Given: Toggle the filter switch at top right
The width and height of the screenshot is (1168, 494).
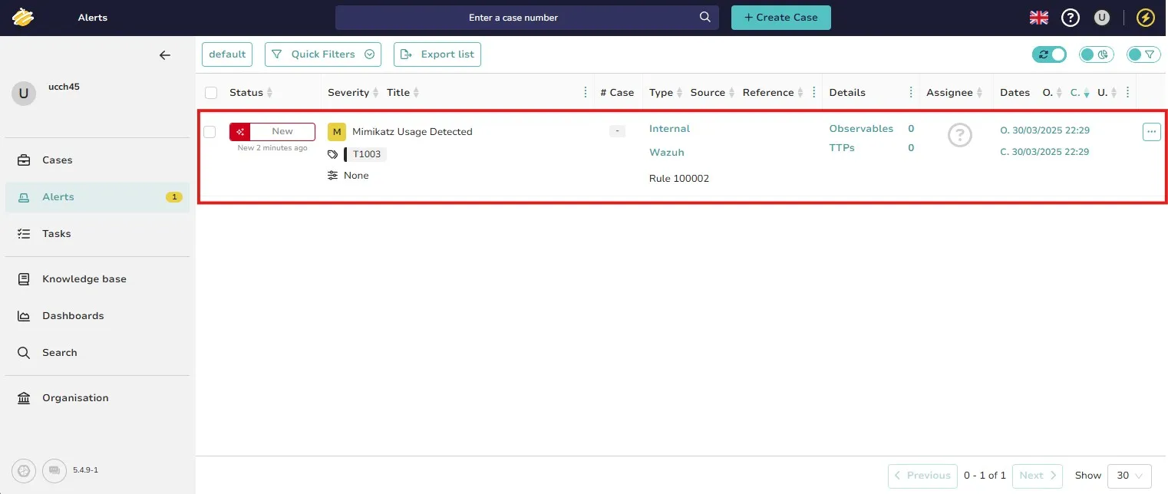Looking at the screenshot, I should click(x=1144, y=54).
